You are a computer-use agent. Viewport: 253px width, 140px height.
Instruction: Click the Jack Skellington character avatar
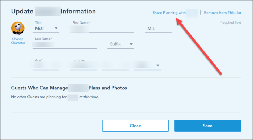click(x=18, y=28)
